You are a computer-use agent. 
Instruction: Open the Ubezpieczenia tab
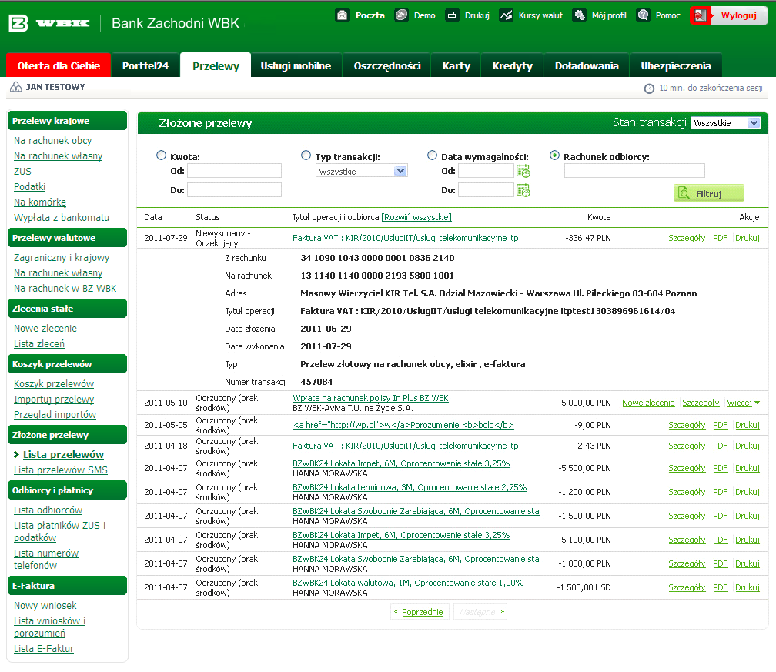(676, 65)
